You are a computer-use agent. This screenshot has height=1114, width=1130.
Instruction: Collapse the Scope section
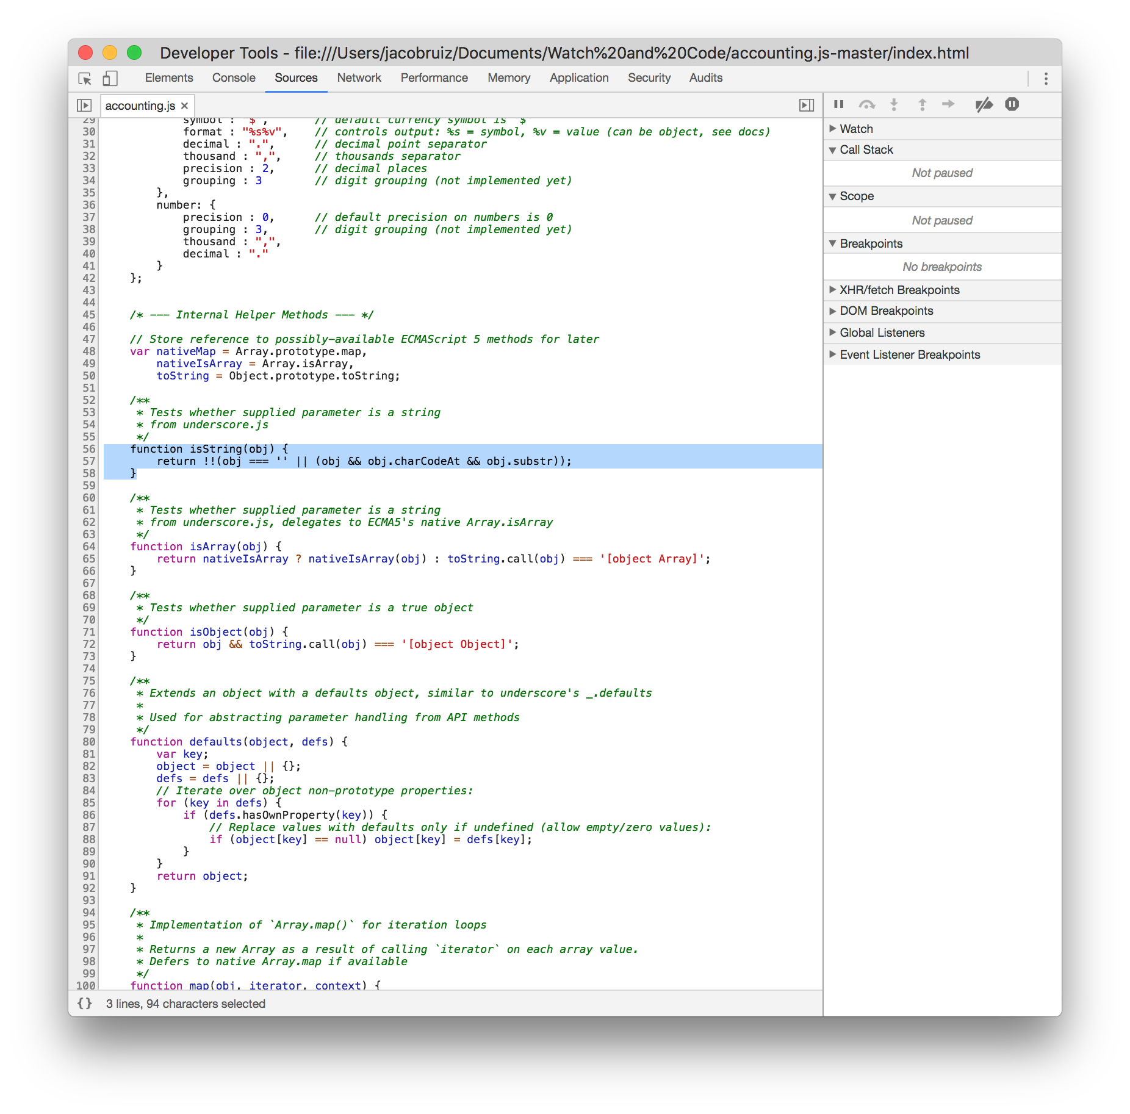click(942, 196)
